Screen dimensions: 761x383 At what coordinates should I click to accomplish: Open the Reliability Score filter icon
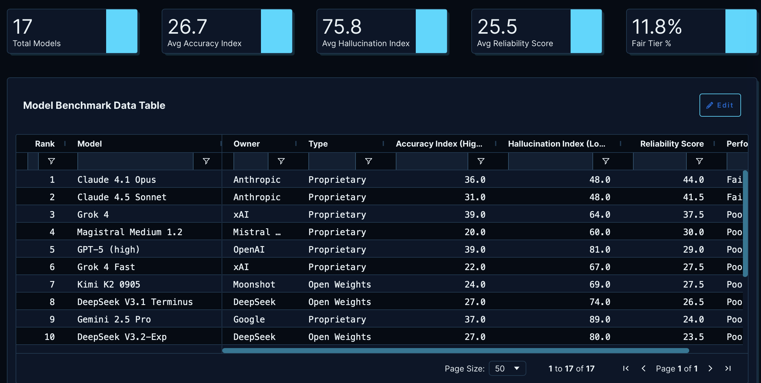[x=699, y=161]
